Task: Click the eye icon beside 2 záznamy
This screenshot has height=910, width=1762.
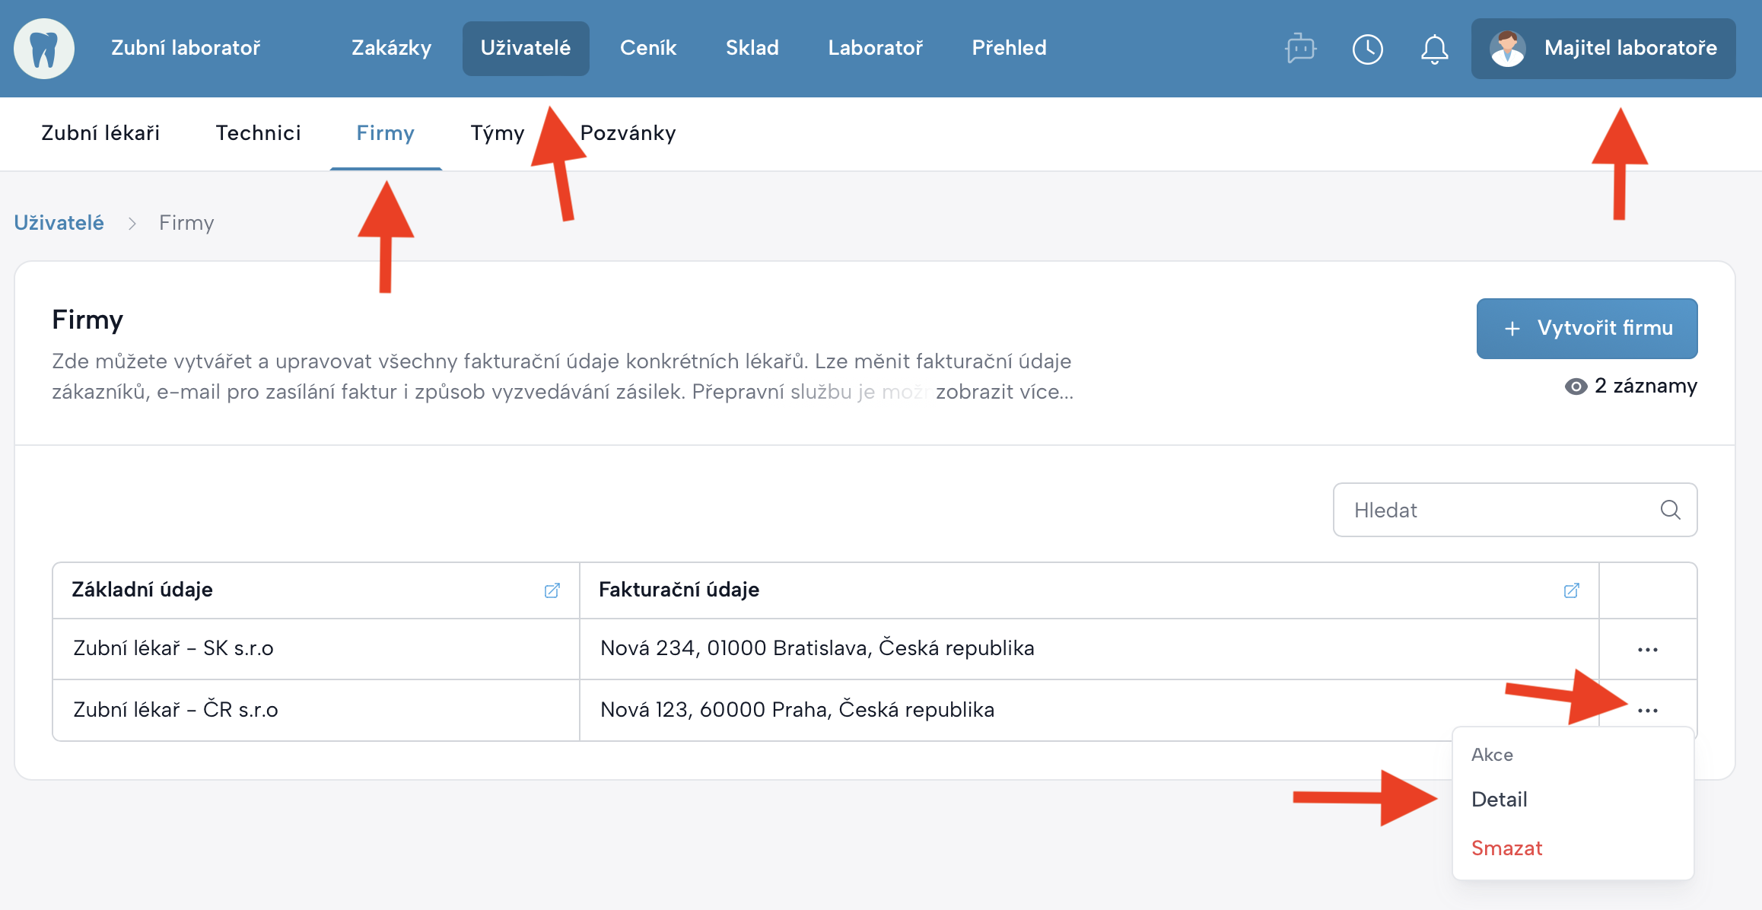Action: [1576, 387]
